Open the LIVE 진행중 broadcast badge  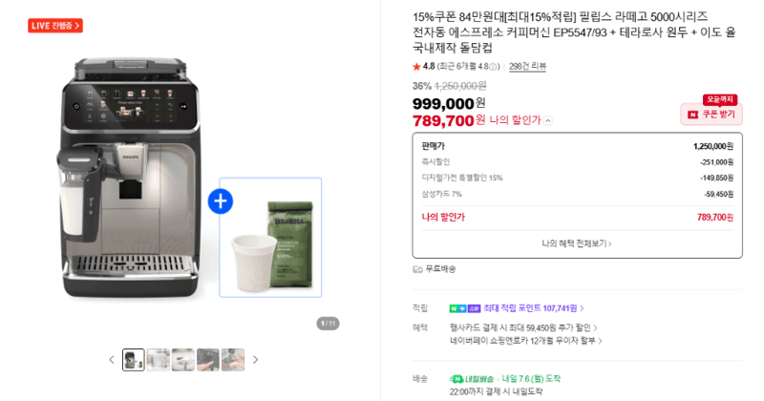(x=55, y=26)
